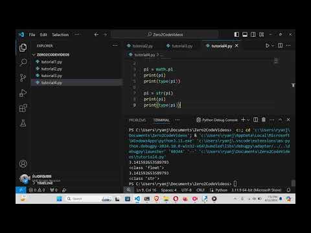Select the Python language mode

point(221,190)
